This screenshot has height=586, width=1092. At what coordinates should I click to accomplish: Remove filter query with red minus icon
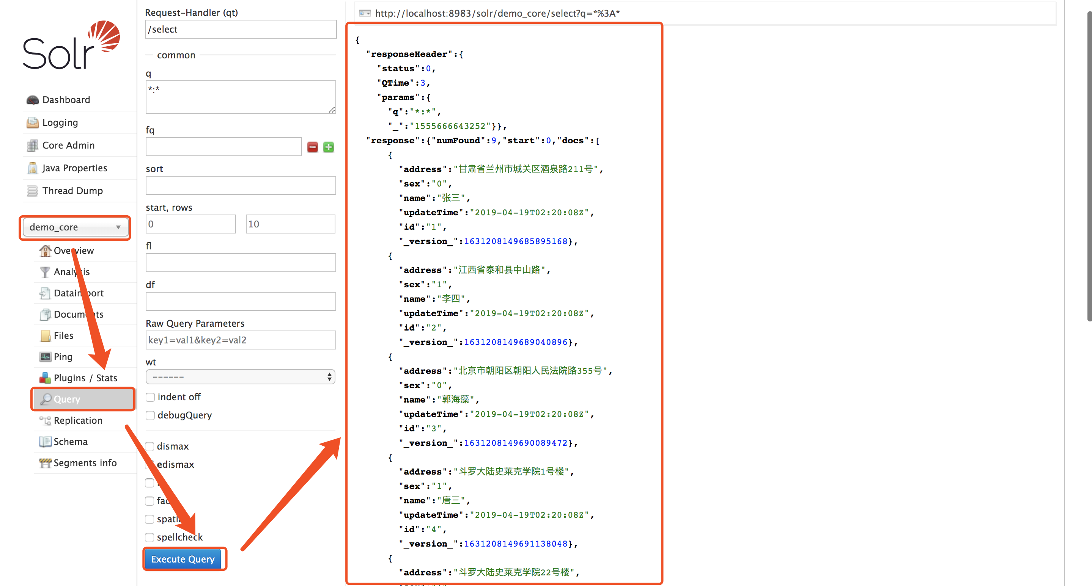coord(312,147)
